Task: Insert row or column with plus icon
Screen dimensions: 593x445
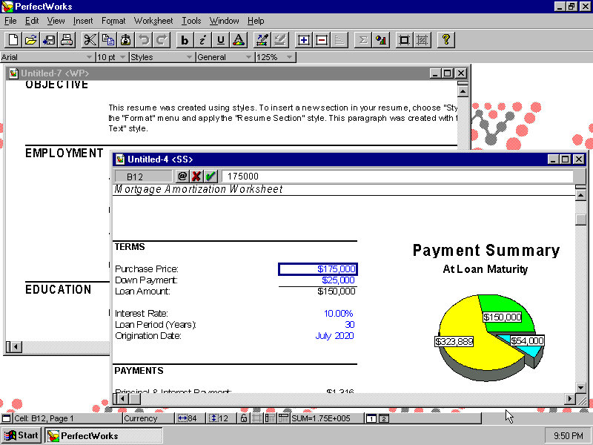Action: pyautogui.click(x=303, y=40)
